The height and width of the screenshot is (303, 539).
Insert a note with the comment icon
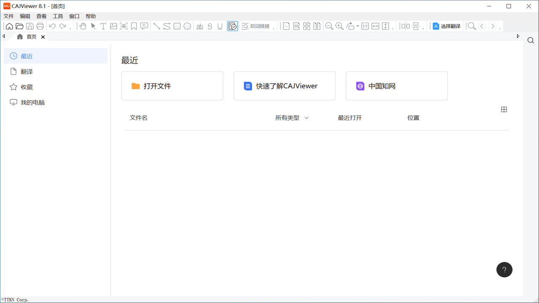click(x=144, y=26)
